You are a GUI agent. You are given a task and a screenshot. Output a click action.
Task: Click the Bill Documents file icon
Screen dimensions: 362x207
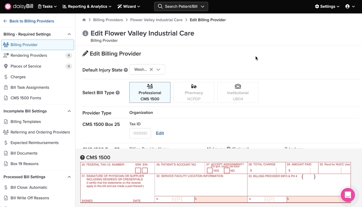pyautogui.click(x=6, y=153)
